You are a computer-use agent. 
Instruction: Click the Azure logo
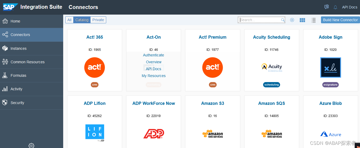331,134
